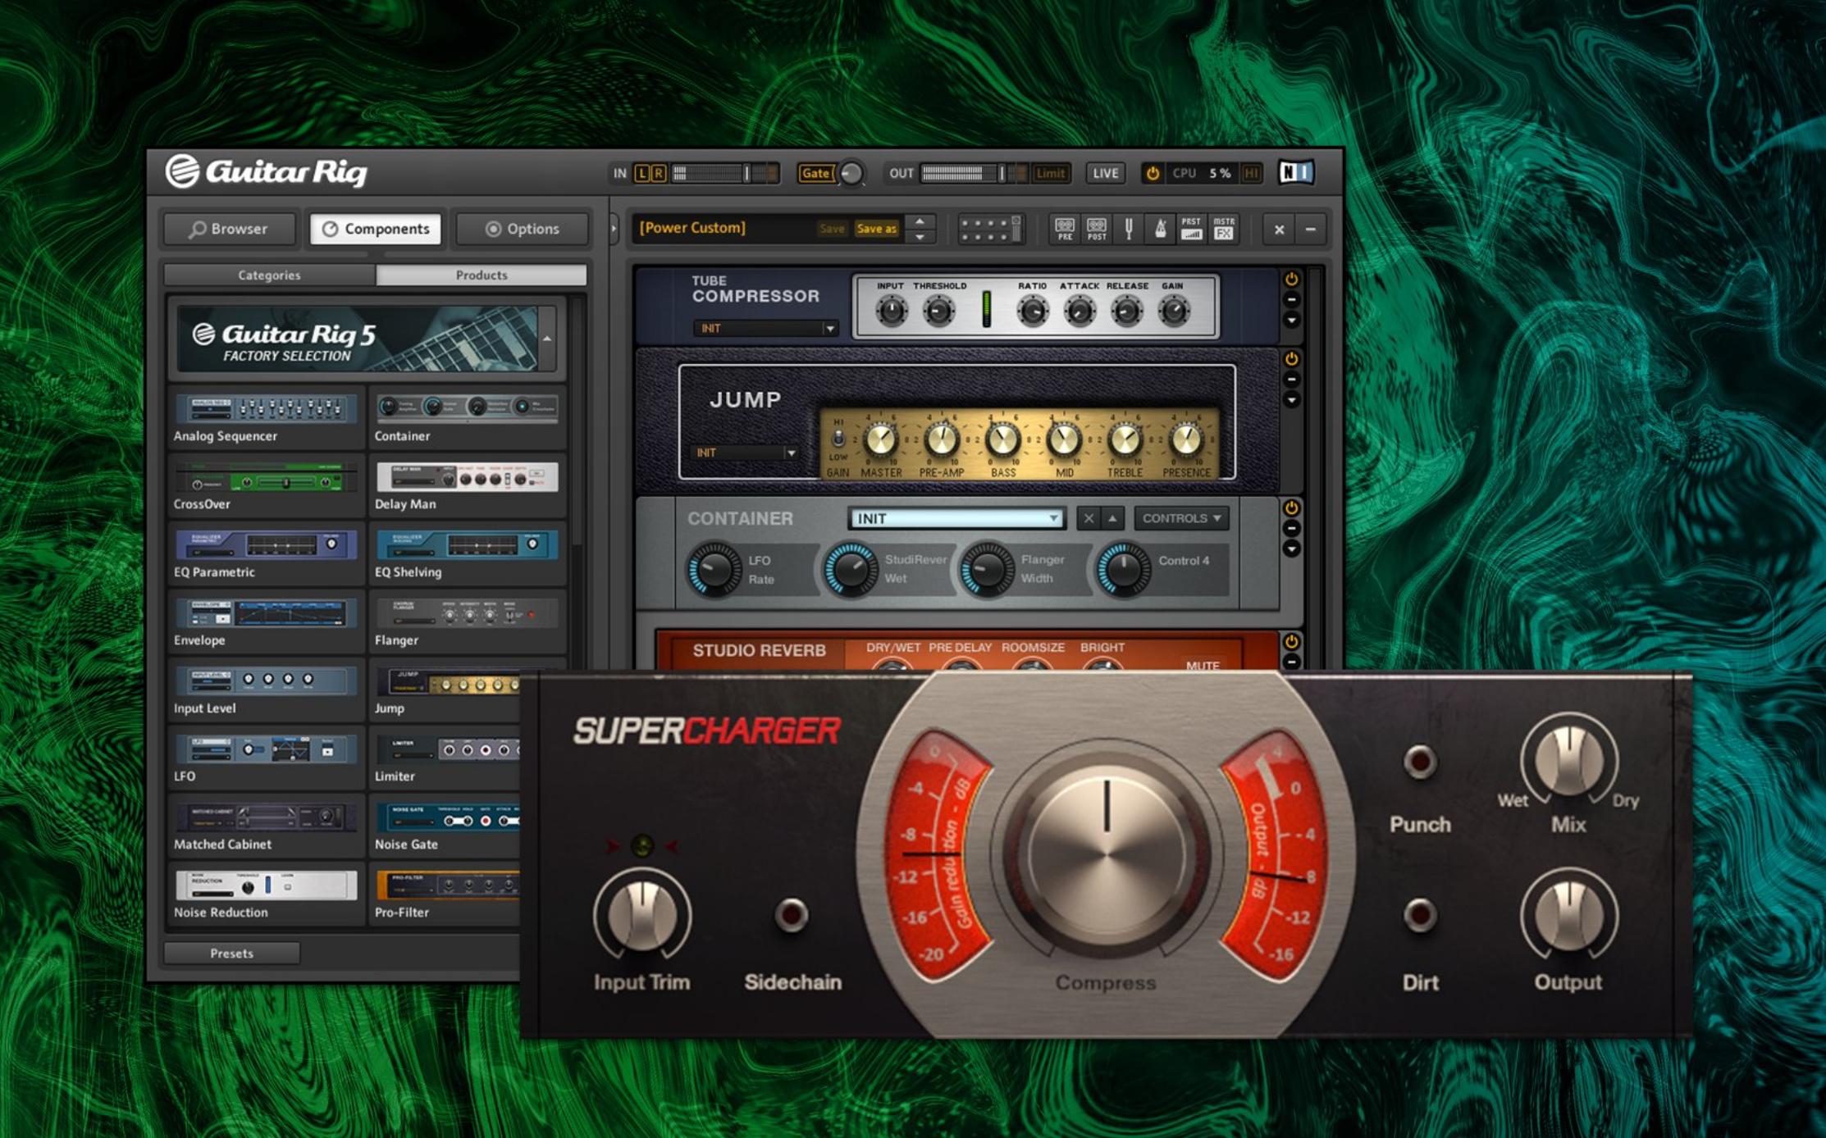This screenshot has height=1138, width=1826.
Task: Select the previous preset with up arrow
Action: (x=920, y=221)
